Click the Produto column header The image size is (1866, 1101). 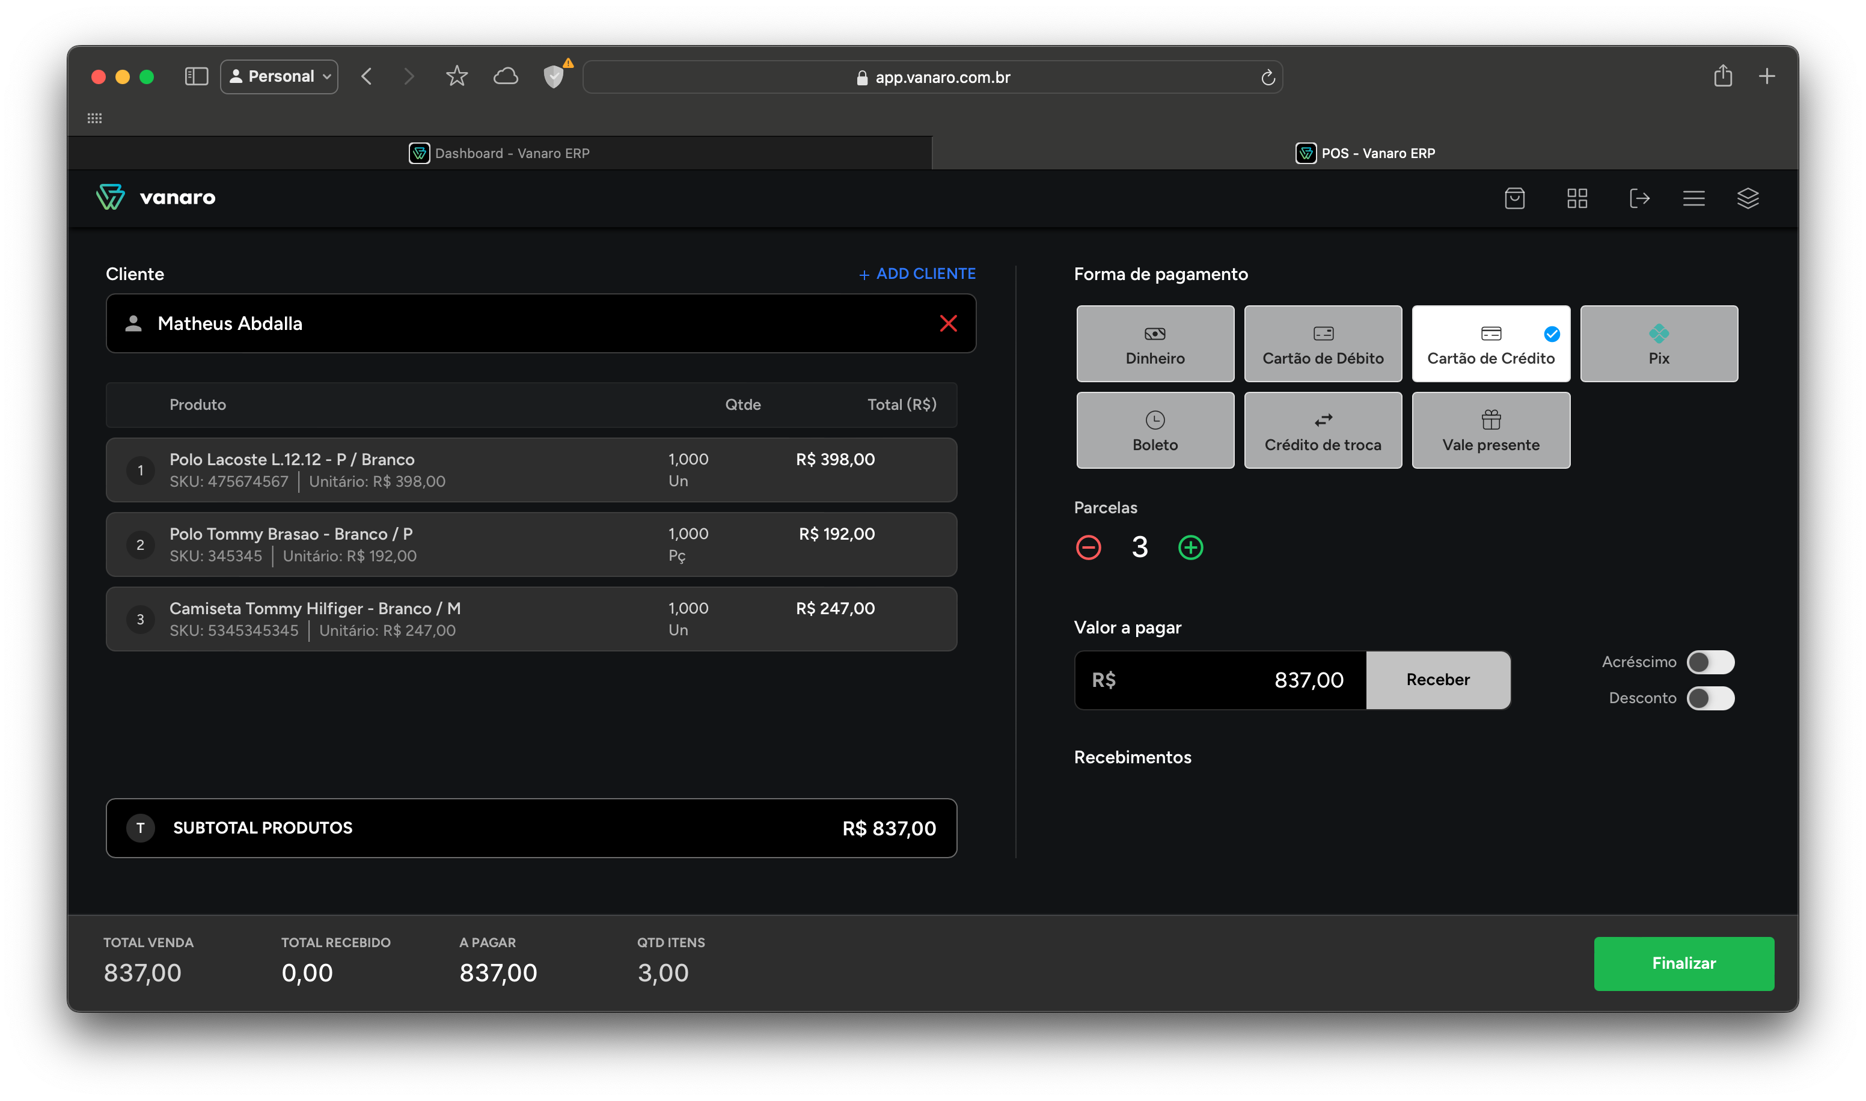point(197,404)
